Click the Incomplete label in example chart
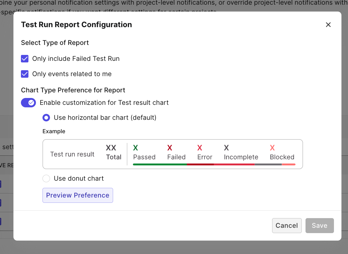Screen dimensions: 348x254 click(x=241, y=157)
